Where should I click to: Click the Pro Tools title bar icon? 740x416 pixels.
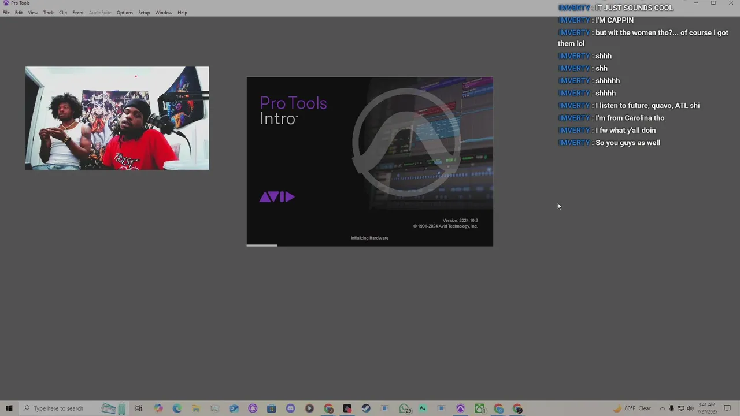[6, 3]
